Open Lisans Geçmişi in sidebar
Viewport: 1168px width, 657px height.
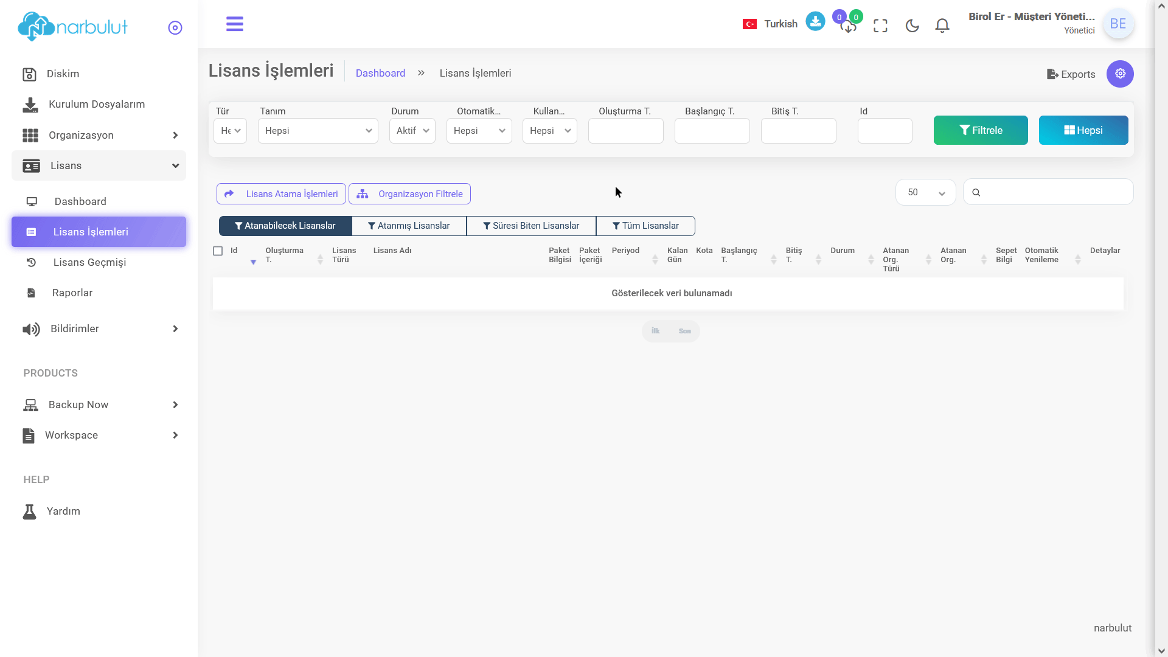pyautogui.click(x=89, y=262)
